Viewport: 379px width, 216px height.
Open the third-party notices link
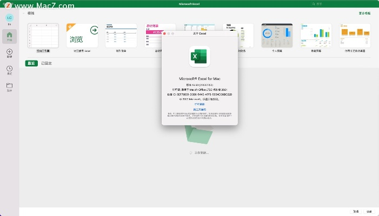(200, 110)
